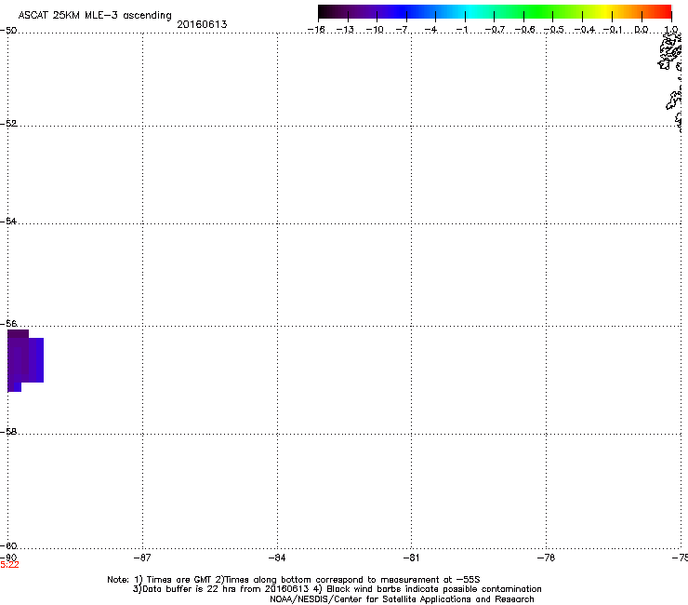Click the -78 longitude label
This screenshot has height=605, width=688.
tap(546, 558)
